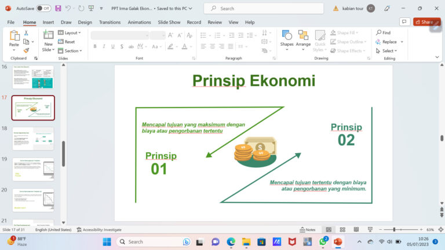Toggle the Notes pane in status bar
The image size is (445, 250).
click(308, 230)
